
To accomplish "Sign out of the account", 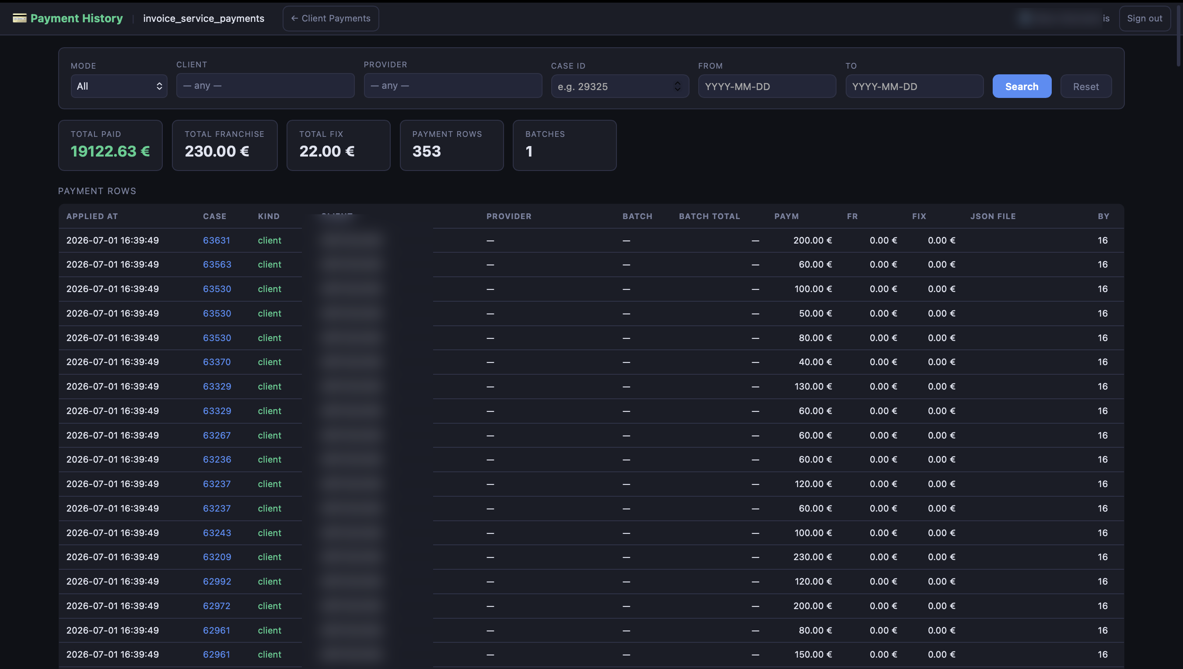I will 1144,18.
